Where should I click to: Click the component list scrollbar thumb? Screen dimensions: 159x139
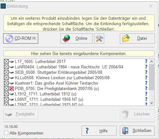click(151, 77)
